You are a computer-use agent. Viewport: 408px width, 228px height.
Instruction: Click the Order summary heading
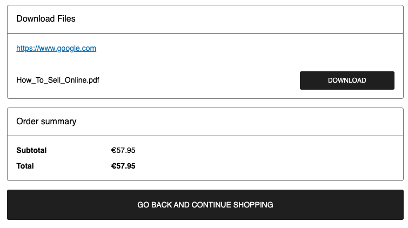pyautogui.click(x=46, y=122)
